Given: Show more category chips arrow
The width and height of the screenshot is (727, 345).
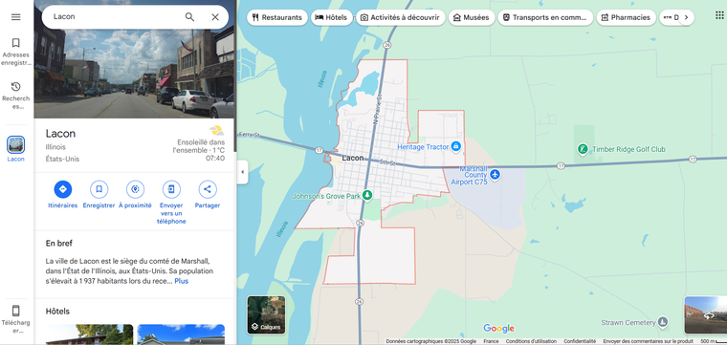Looking at the screenshot, I should click(x=686, y=17).
